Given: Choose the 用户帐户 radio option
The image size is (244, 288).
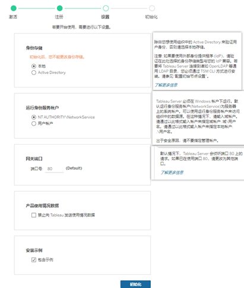Looking at the screenshot, I should [34, 124].
